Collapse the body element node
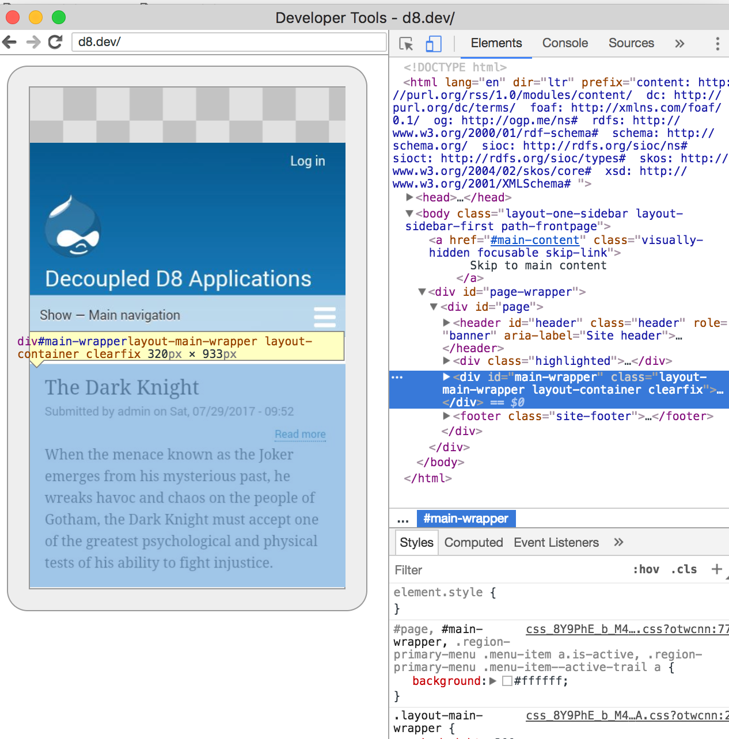 pos(409,214)
